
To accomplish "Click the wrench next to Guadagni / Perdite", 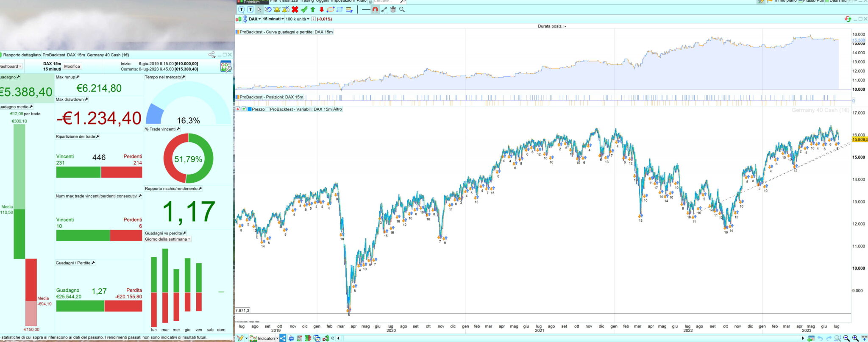I will pyautogui.click(x=93, y=263).
